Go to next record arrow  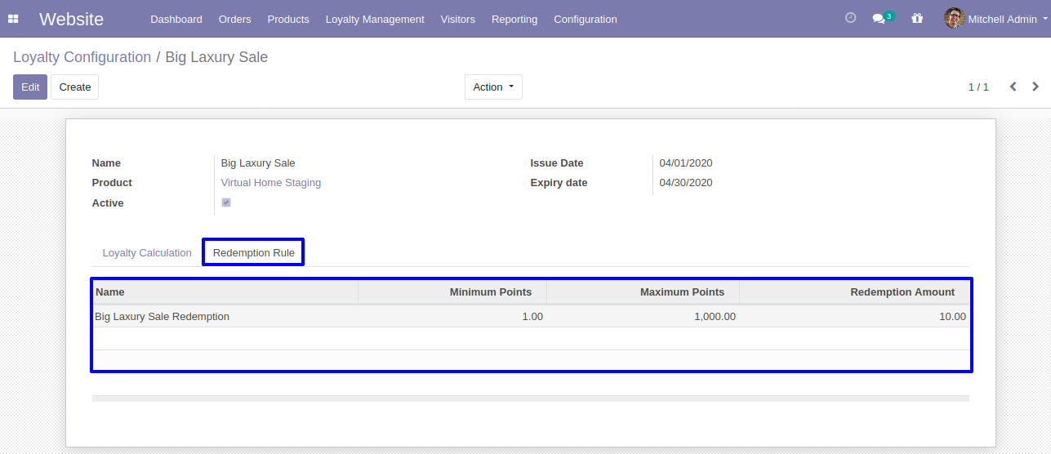pos(1035,87)
